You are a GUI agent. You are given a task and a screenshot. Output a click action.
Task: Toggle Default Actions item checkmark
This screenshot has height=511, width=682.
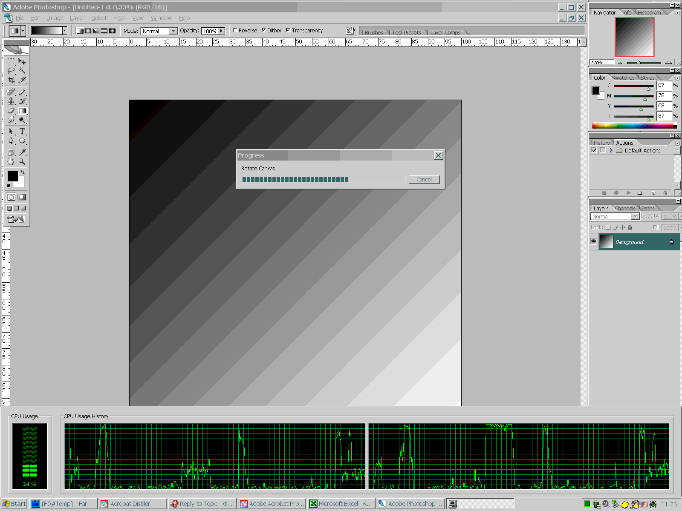(594, 150)
